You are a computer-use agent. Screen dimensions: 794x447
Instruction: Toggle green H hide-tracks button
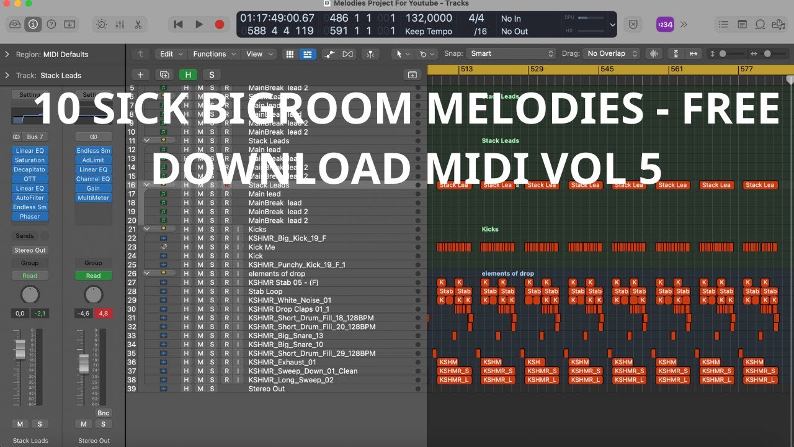click(187, 74)
